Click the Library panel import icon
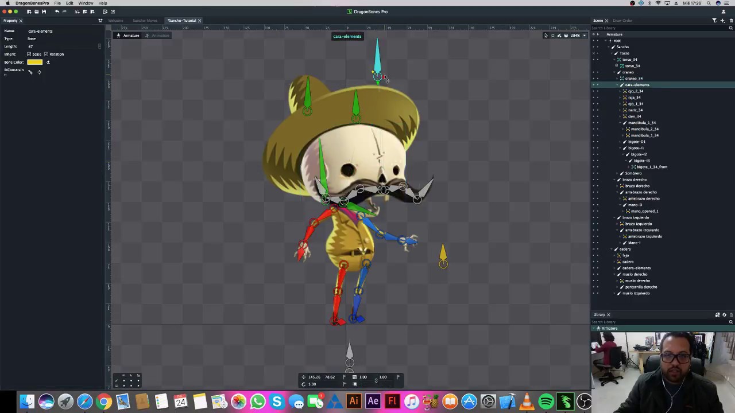Image resolution: width=735 pixels, height=413 pixels. 717,315
